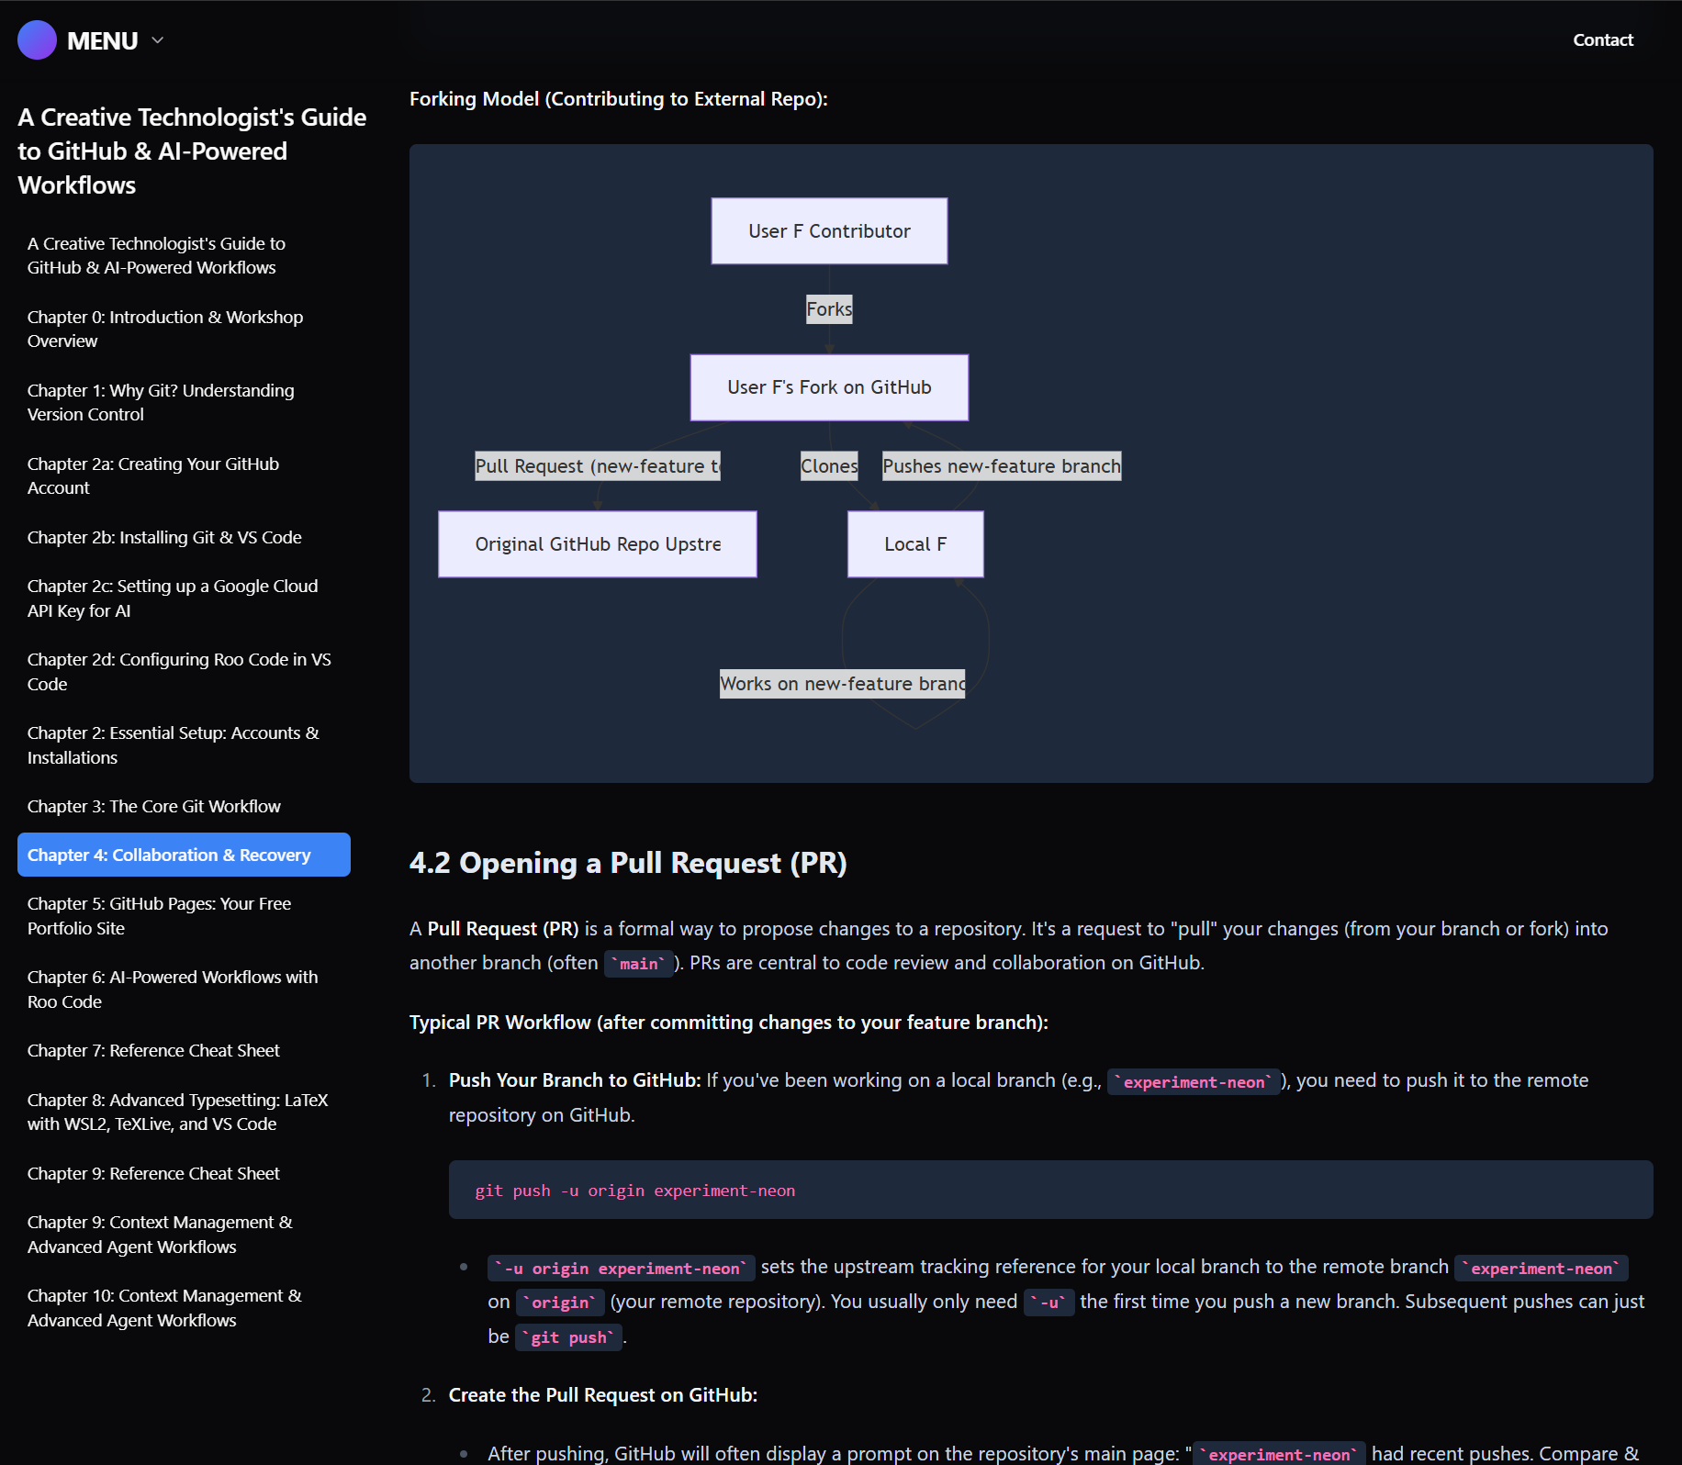Click the purple circle logo icon
1682x1465 pixels.
pos(37,40)
